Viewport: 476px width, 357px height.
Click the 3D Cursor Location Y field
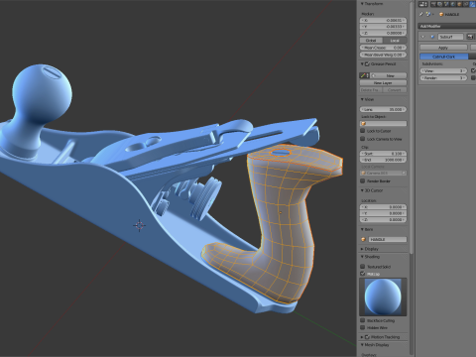click(383, 213)
